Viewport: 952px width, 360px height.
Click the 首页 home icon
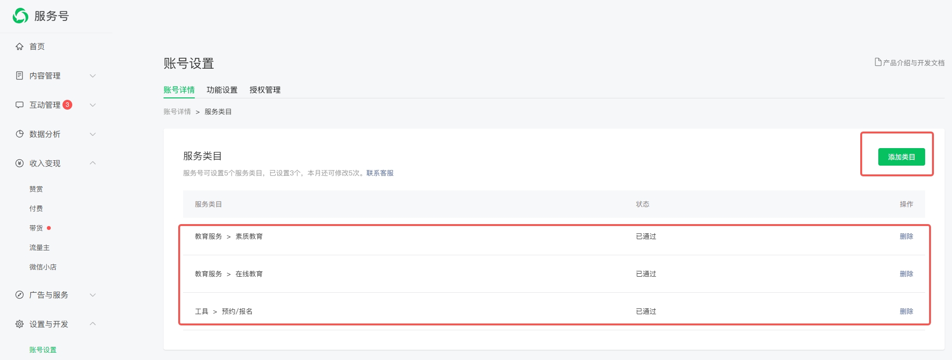coord(20,47)
